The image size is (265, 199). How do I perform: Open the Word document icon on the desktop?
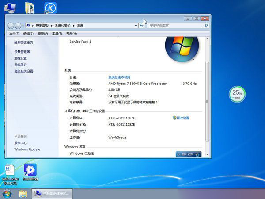(10, 174)
